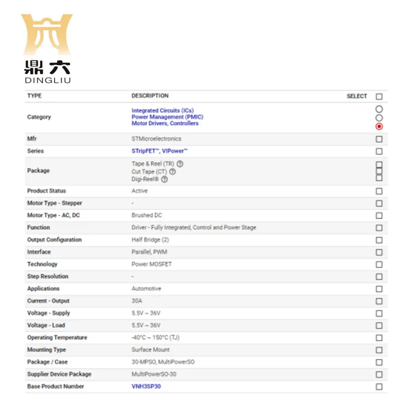Click the 'Parallel, PWM' value
401x401 pixels.
[149, 252]
